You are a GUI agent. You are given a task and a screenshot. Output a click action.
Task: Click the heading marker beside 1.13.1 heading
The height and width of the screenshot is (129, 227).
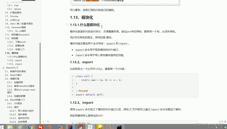67,24
